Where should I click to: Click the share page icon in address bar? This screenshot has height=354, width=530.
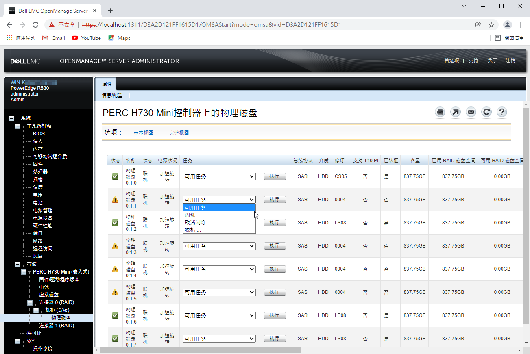(478, 25)
